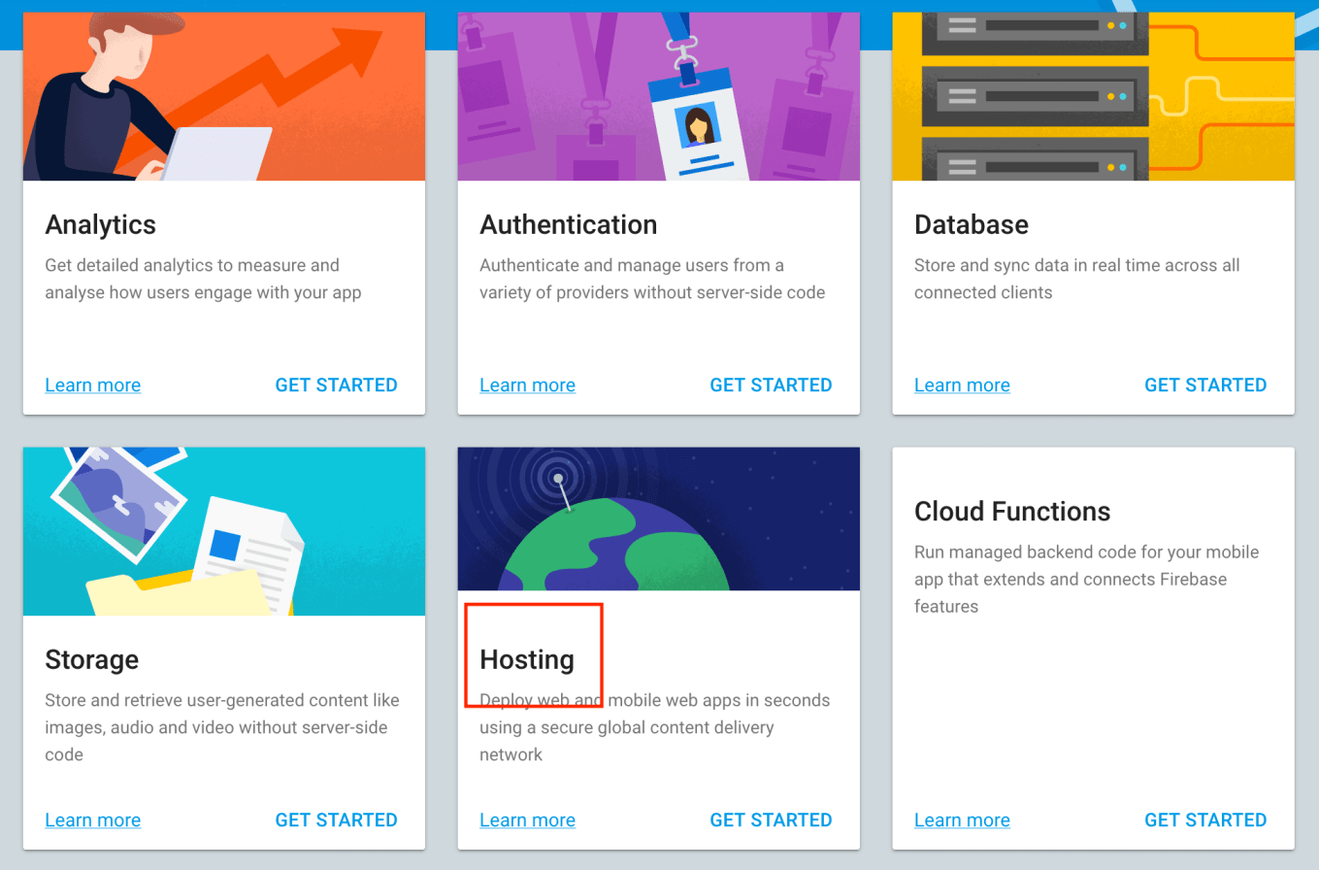This screenshot has height=870, width=1319.
Task: Click Get Started on the Storage card
Action: click(336, 820)
